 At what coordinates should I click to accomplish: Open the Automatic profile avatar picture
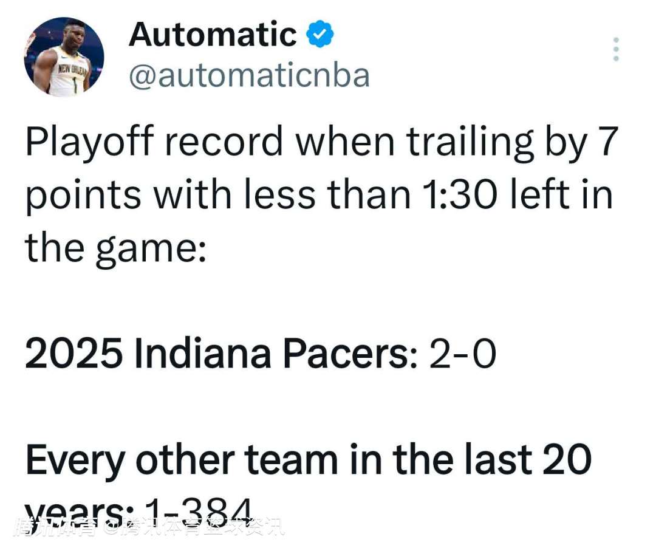tap(64, 57)
